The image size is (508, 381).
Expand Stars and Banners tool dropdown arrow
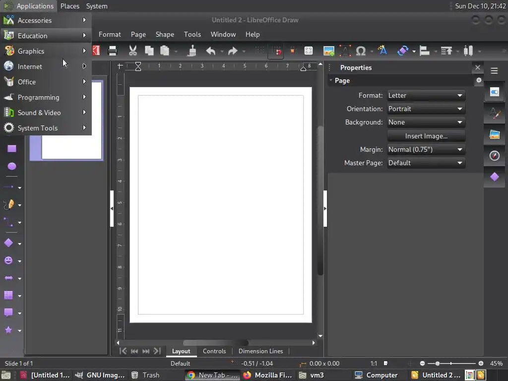[19, 331]
